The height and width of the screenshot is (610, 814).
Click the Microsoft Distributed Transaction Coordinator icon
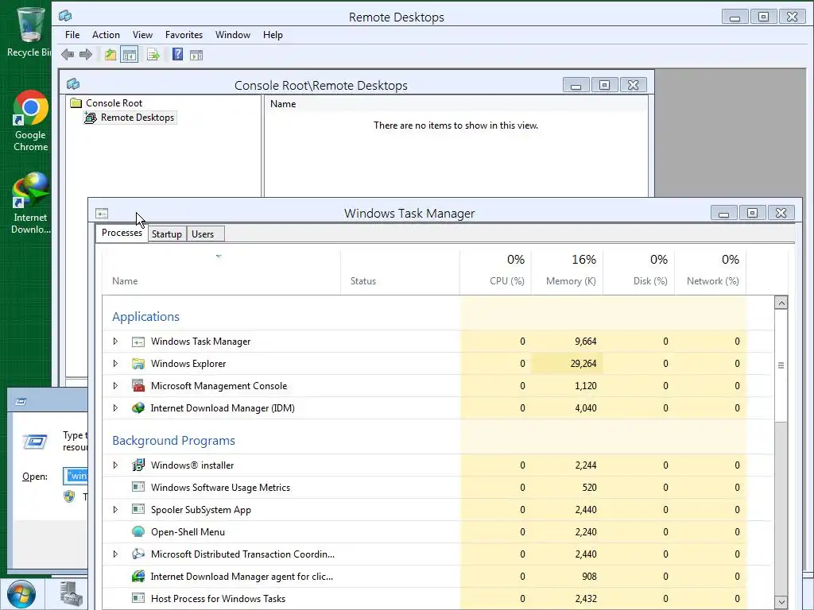pos(138,554)
